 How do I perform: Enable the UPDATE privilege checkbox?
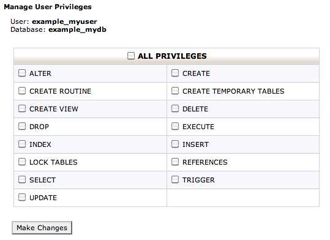pyautogui.click(x=22, y=197)
